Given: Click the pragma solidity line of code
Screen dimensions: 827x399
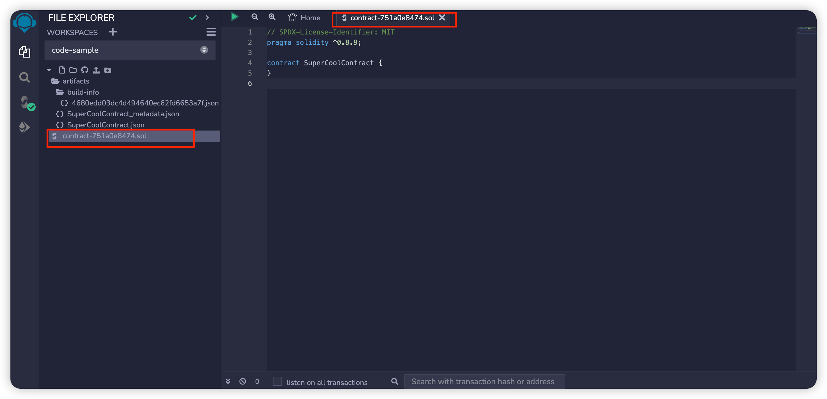Looking at the screenshot, I should click(x=314, y=42).
